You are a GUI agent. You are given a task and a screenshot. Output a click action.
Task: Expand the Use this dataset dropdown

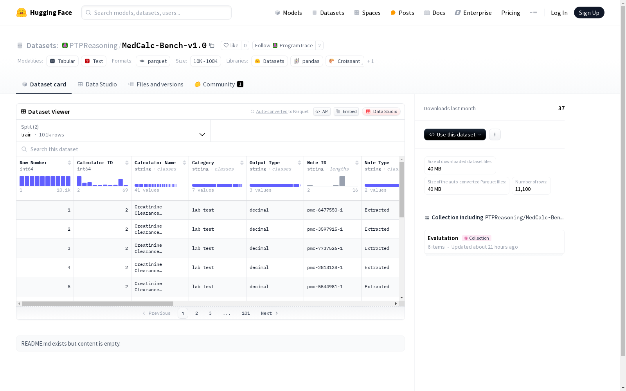point(455,135)
